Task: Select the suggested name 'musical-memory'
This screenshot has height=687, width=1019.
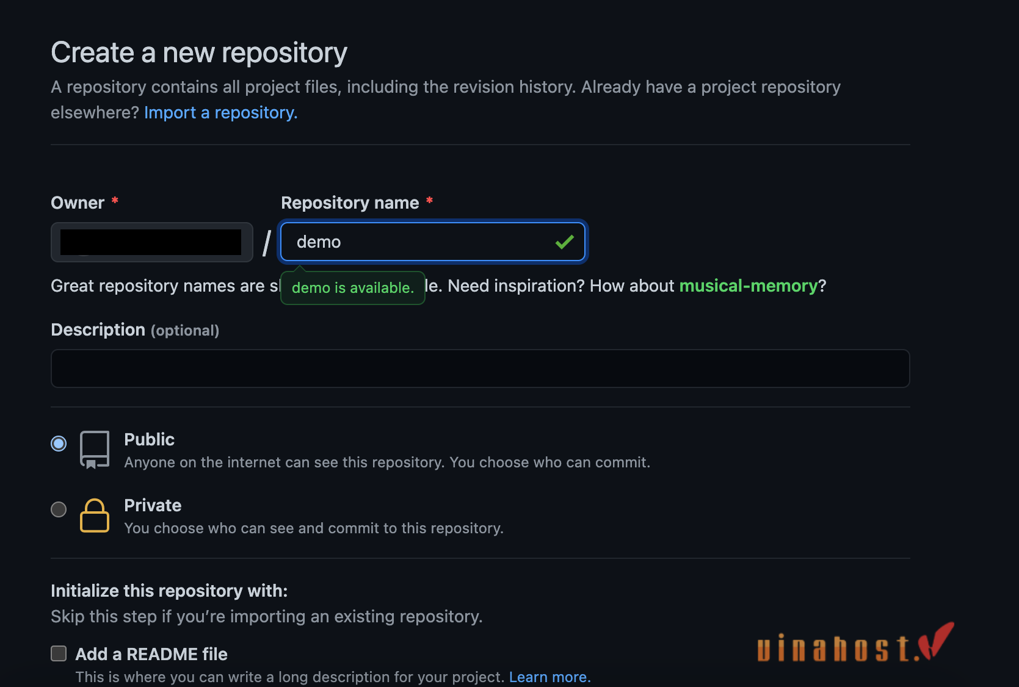Action: pos(750,286)
